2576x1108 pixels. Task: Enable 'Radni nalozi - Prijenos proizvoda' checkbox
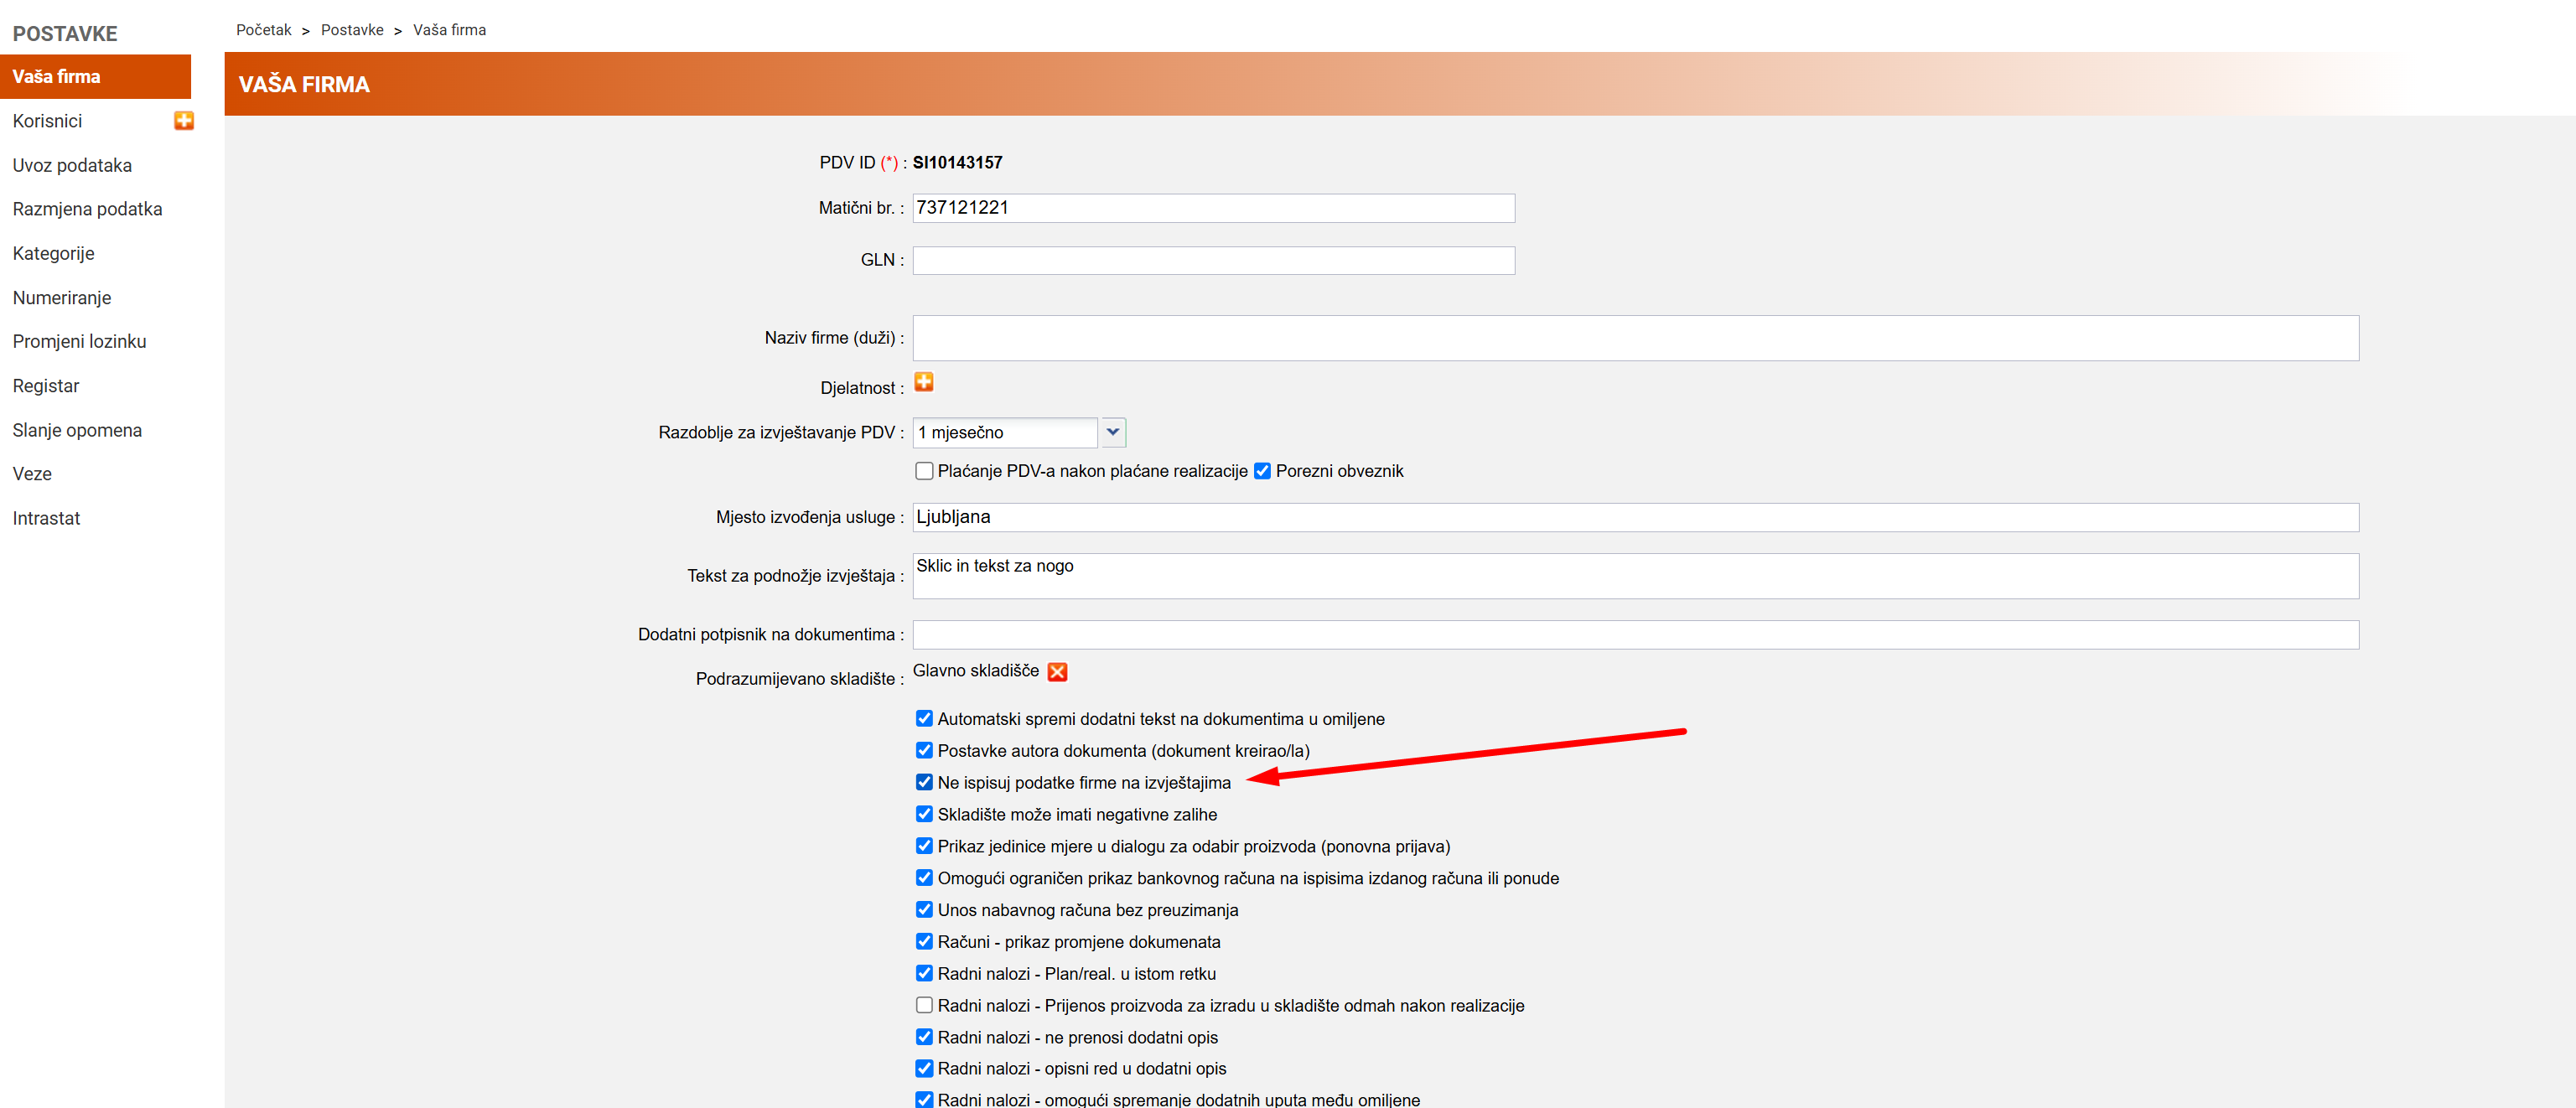click(924, 1005)
